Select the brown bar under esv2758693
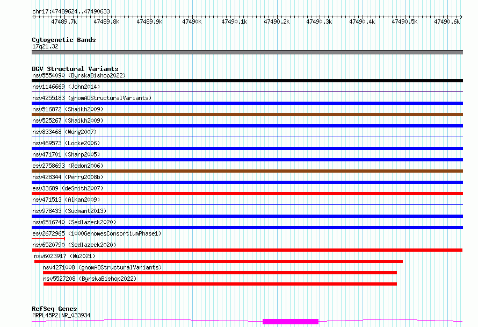This screenshot has height=327, width=478. [x=247, y=171]
